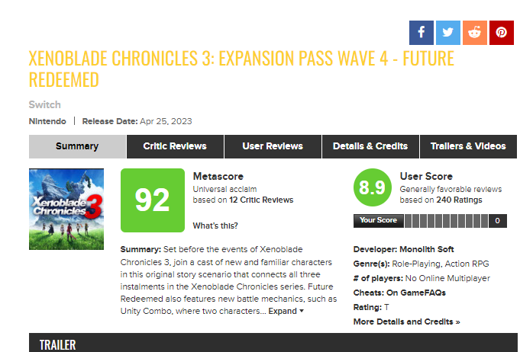This screenshot has height=352, width=520.
Task: Share on Twitter bird icon
Action: point(448,33)
